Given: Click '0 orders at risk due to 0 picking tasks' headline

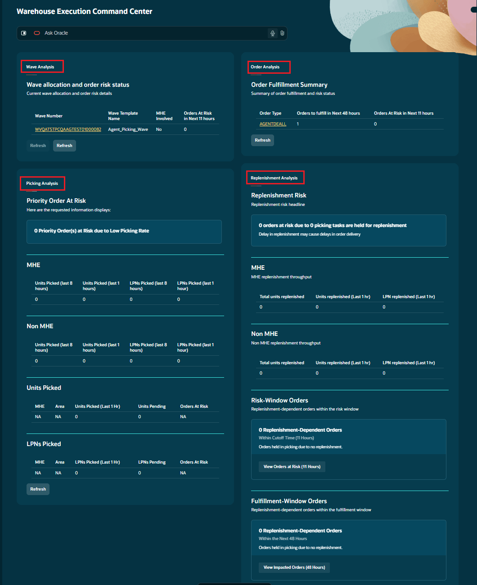Looking at the screenshot, I should [x=333, y=225].
